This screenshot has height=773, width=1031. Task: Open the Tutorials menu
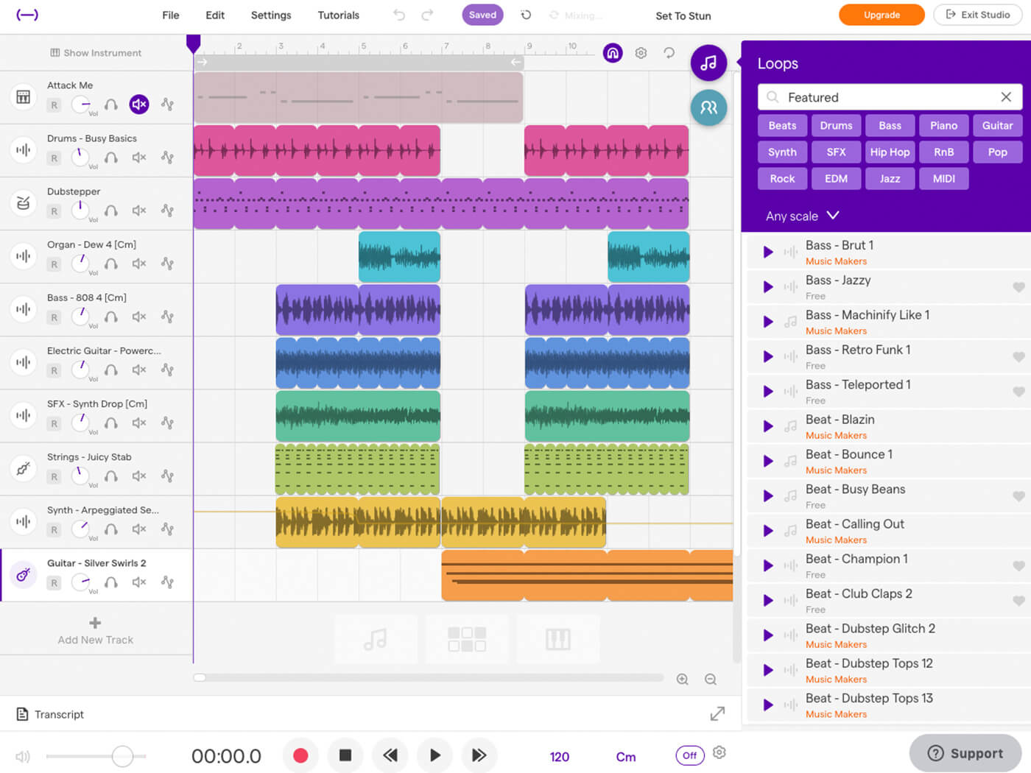[338, 15]
